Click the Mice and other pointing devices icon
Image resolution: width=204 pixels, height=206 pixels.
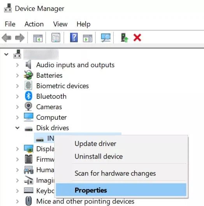tap(28, 201)
